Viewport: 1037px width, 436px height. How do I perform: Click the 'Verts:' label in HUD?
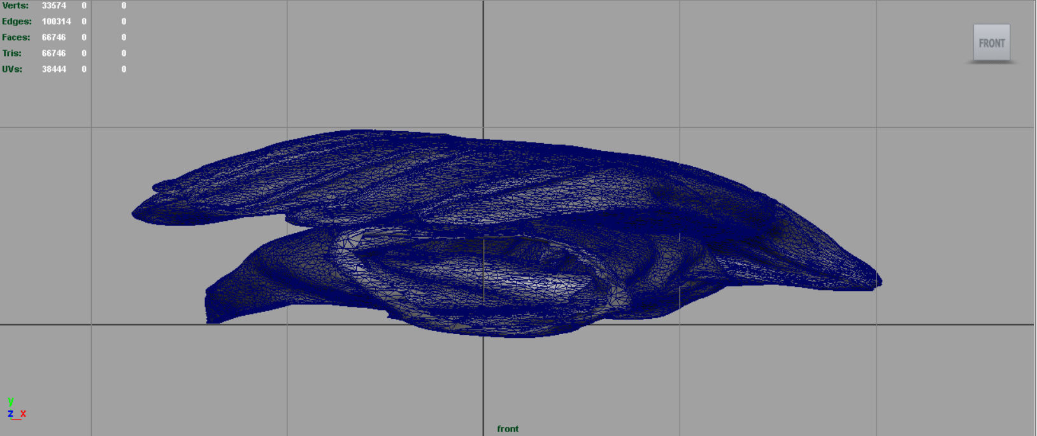coord(15,6)
